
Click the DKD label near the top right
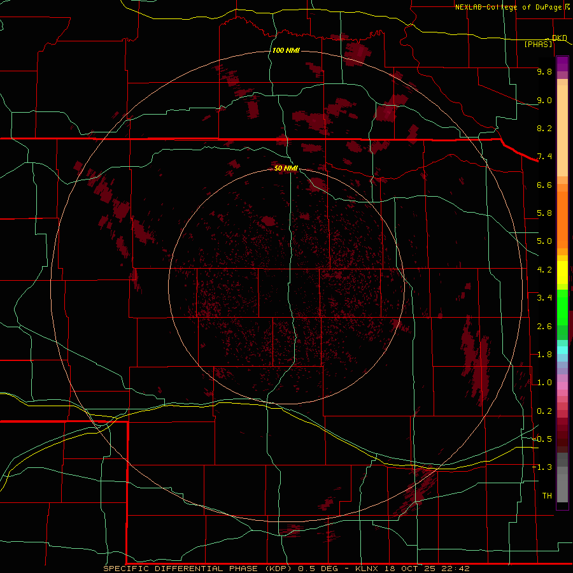tap(559, 38)
